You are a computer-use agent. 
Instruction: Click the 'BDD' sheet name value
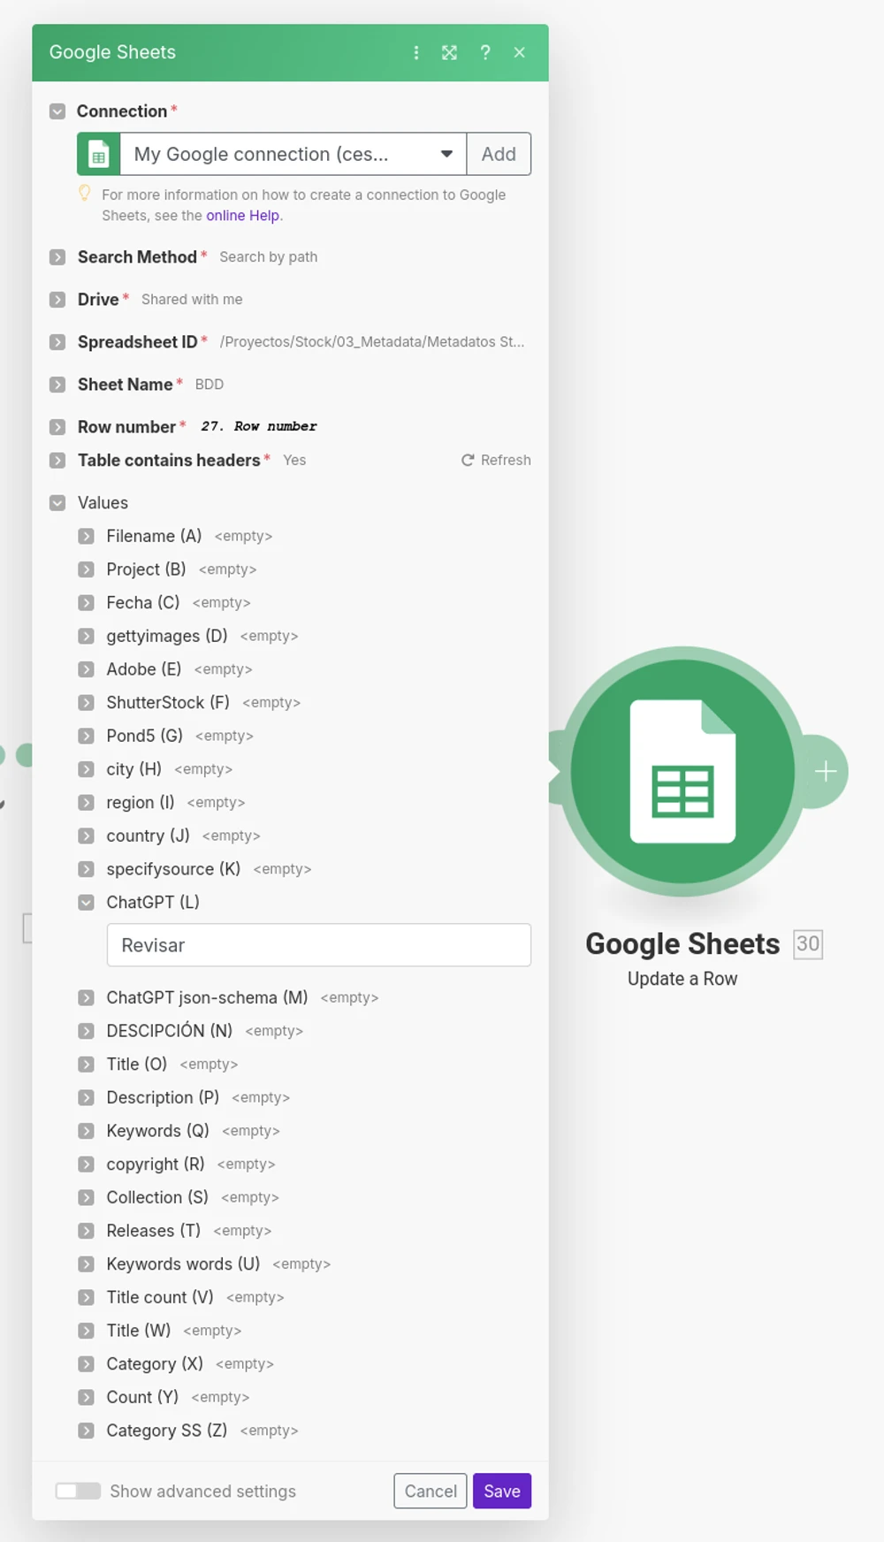[210, 385]
